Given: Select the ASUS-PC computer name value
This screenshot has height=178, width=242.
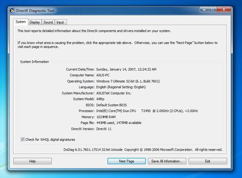Looking at the screenshot, I should pyautogui.click(x=103, y=75).
